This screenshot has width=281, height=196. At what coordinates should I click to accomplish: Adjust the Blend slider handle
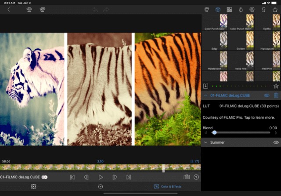(214, 132)
